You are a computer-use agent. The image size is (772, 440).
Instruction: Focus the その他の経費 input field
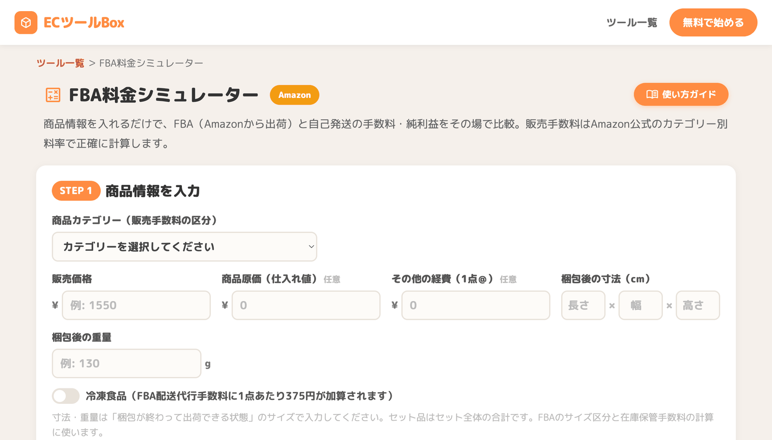(x=476, y=305)
